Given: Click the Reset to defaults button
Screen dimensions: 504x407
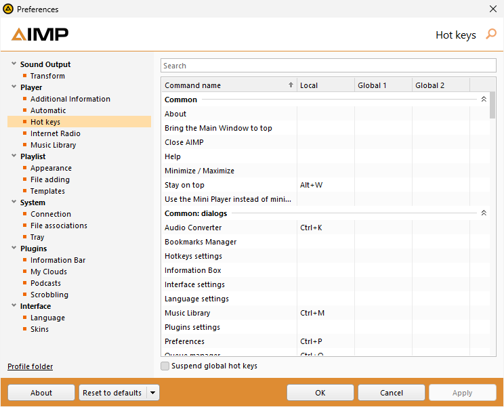Looking at the screenshot, I should (112, 393).
